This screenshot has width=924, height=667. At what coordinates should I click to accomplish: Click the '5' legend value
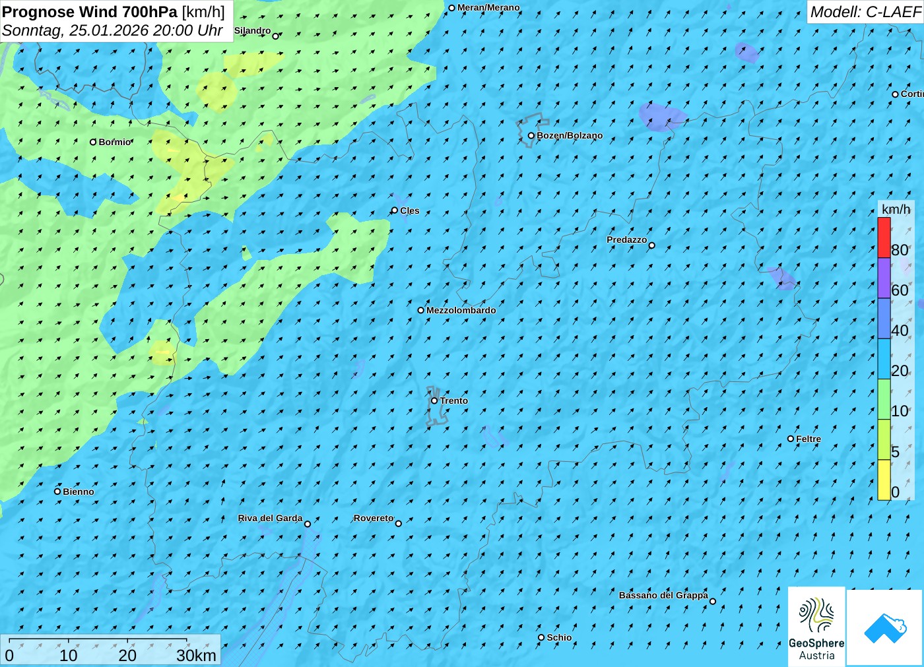point(895,452)
